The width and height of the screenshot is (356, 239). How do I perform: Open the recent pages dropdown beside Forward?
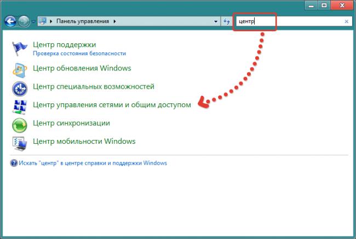pyautogui.click(x=33, y=22)
